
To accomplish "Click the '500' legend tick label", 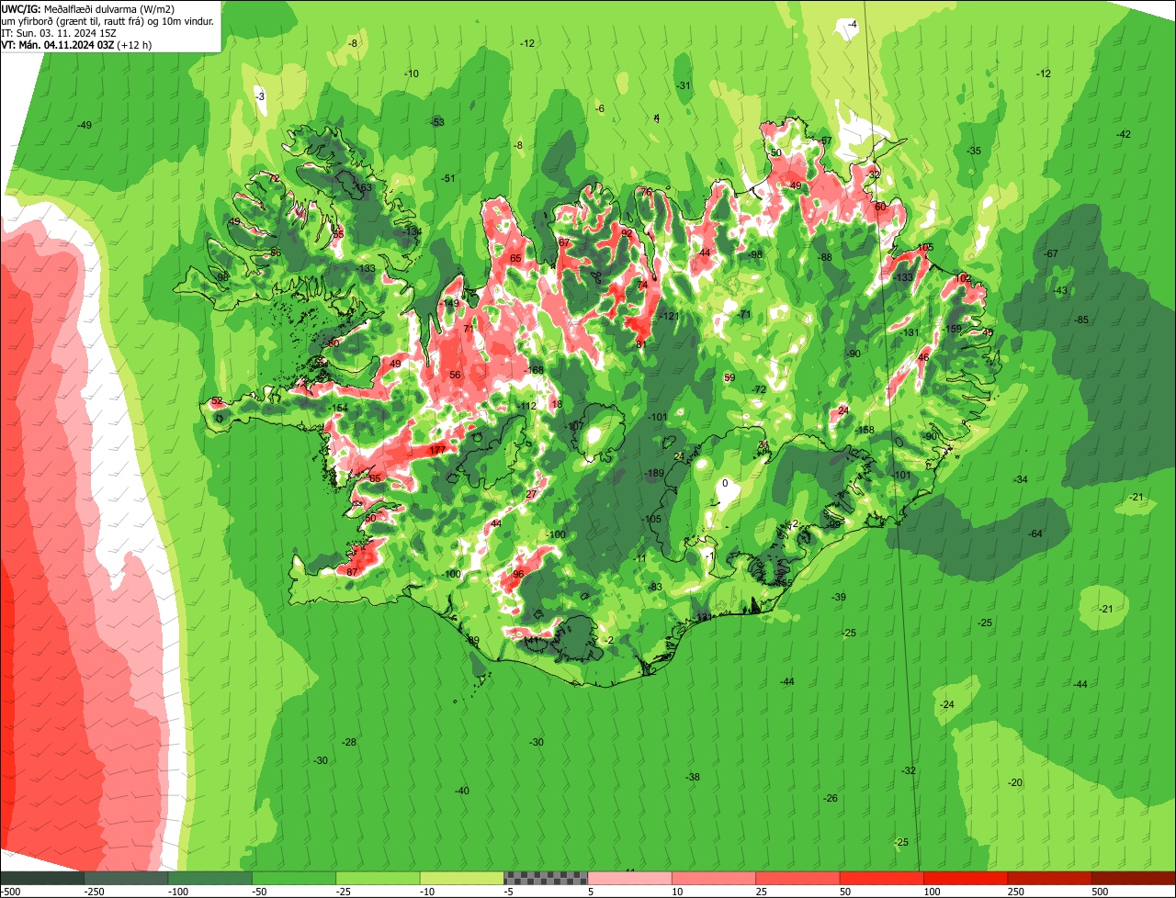I will pyautogui.click(x=1100, y=892).
